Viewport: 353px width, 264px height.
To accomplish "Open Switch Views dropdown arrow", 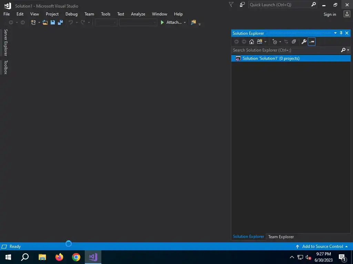I will [265, 42].
